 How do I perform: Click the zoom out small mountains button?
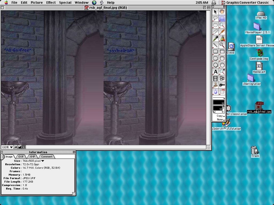pyautogui.click(x=16, y=147)
